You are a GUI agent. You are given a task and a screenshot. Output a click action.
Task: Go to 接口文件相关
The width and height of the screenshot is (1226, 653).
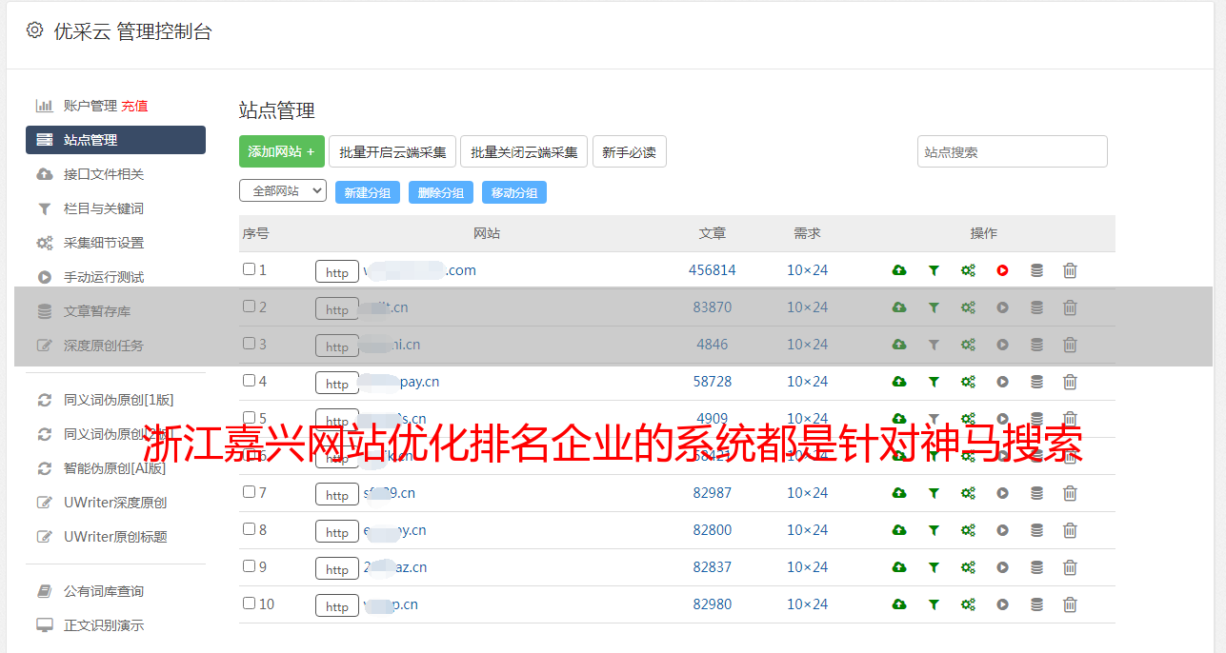coord(104,174)
